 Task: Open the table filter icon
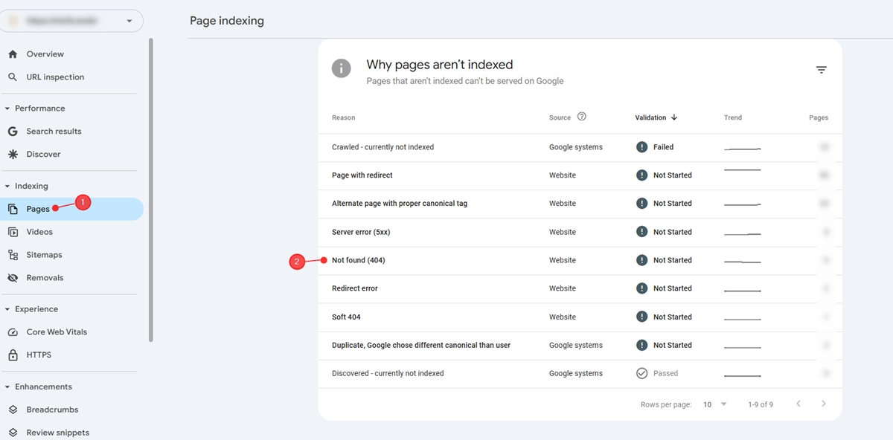(x=821, y=70)
